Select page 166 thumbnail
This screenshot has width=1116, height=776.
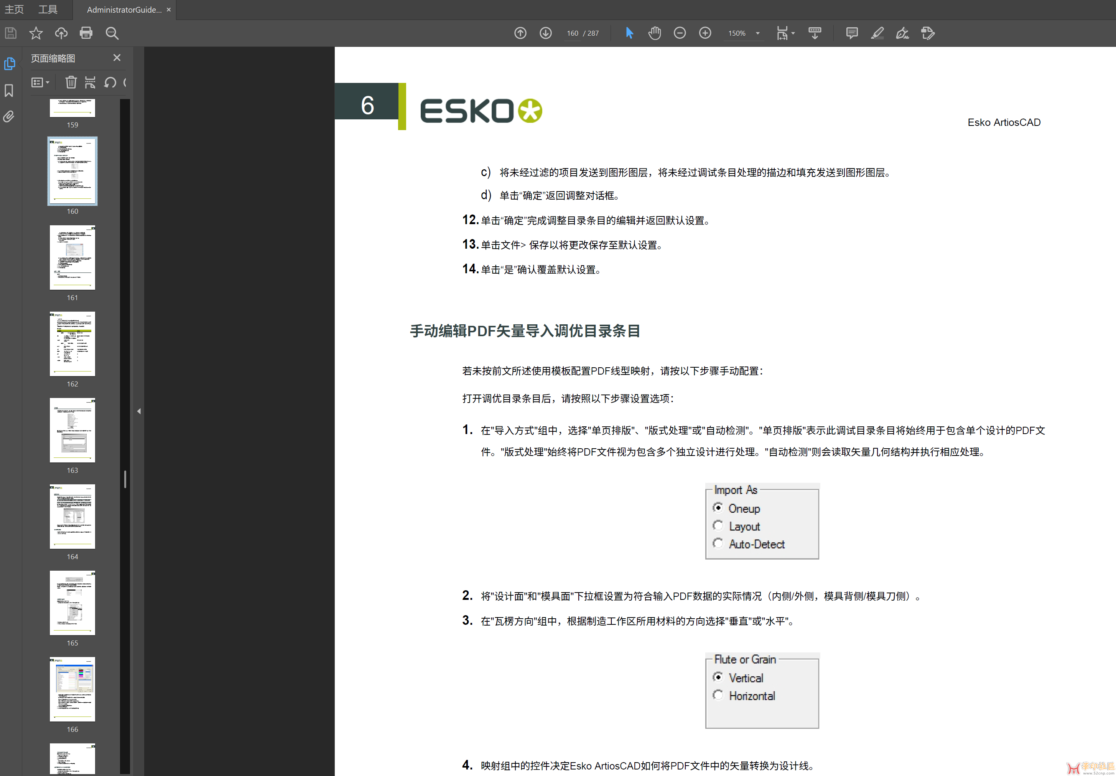pos(72,689)
